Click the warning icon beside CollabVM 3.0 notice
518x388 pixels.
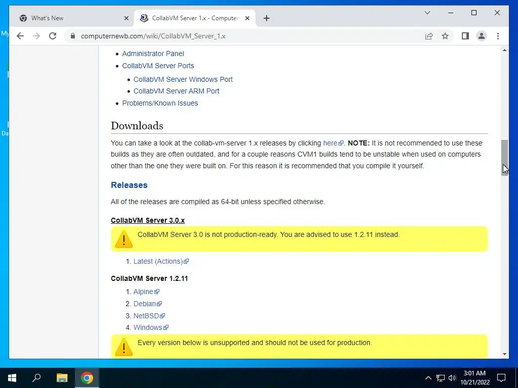coord(124,239)
